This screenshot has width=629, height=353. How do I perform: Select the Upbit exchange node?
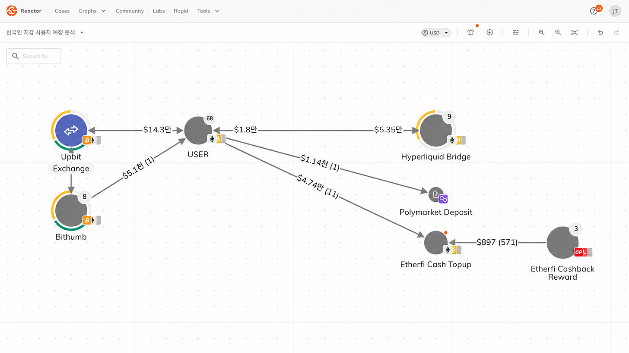pyautogui.click(x=70, y=131)
